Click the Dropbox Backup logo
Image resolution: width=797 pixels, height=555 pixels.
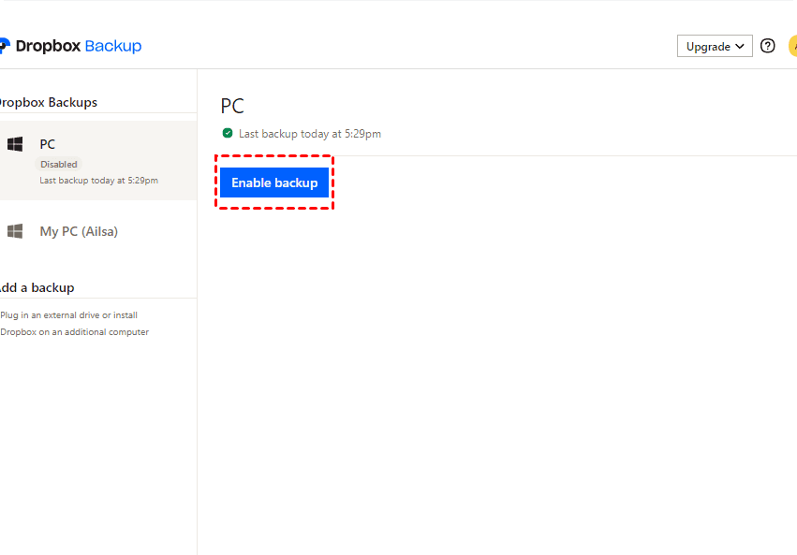pos(70,46)
